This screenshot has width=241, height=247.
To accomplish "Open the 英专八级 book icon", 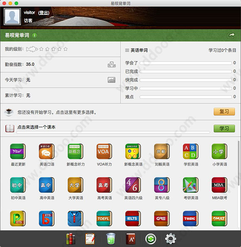I will point(162,185).
